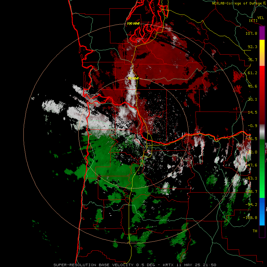The image size is (267, 267).
Task: Click the -0.9 scale value
Action: 252,126
